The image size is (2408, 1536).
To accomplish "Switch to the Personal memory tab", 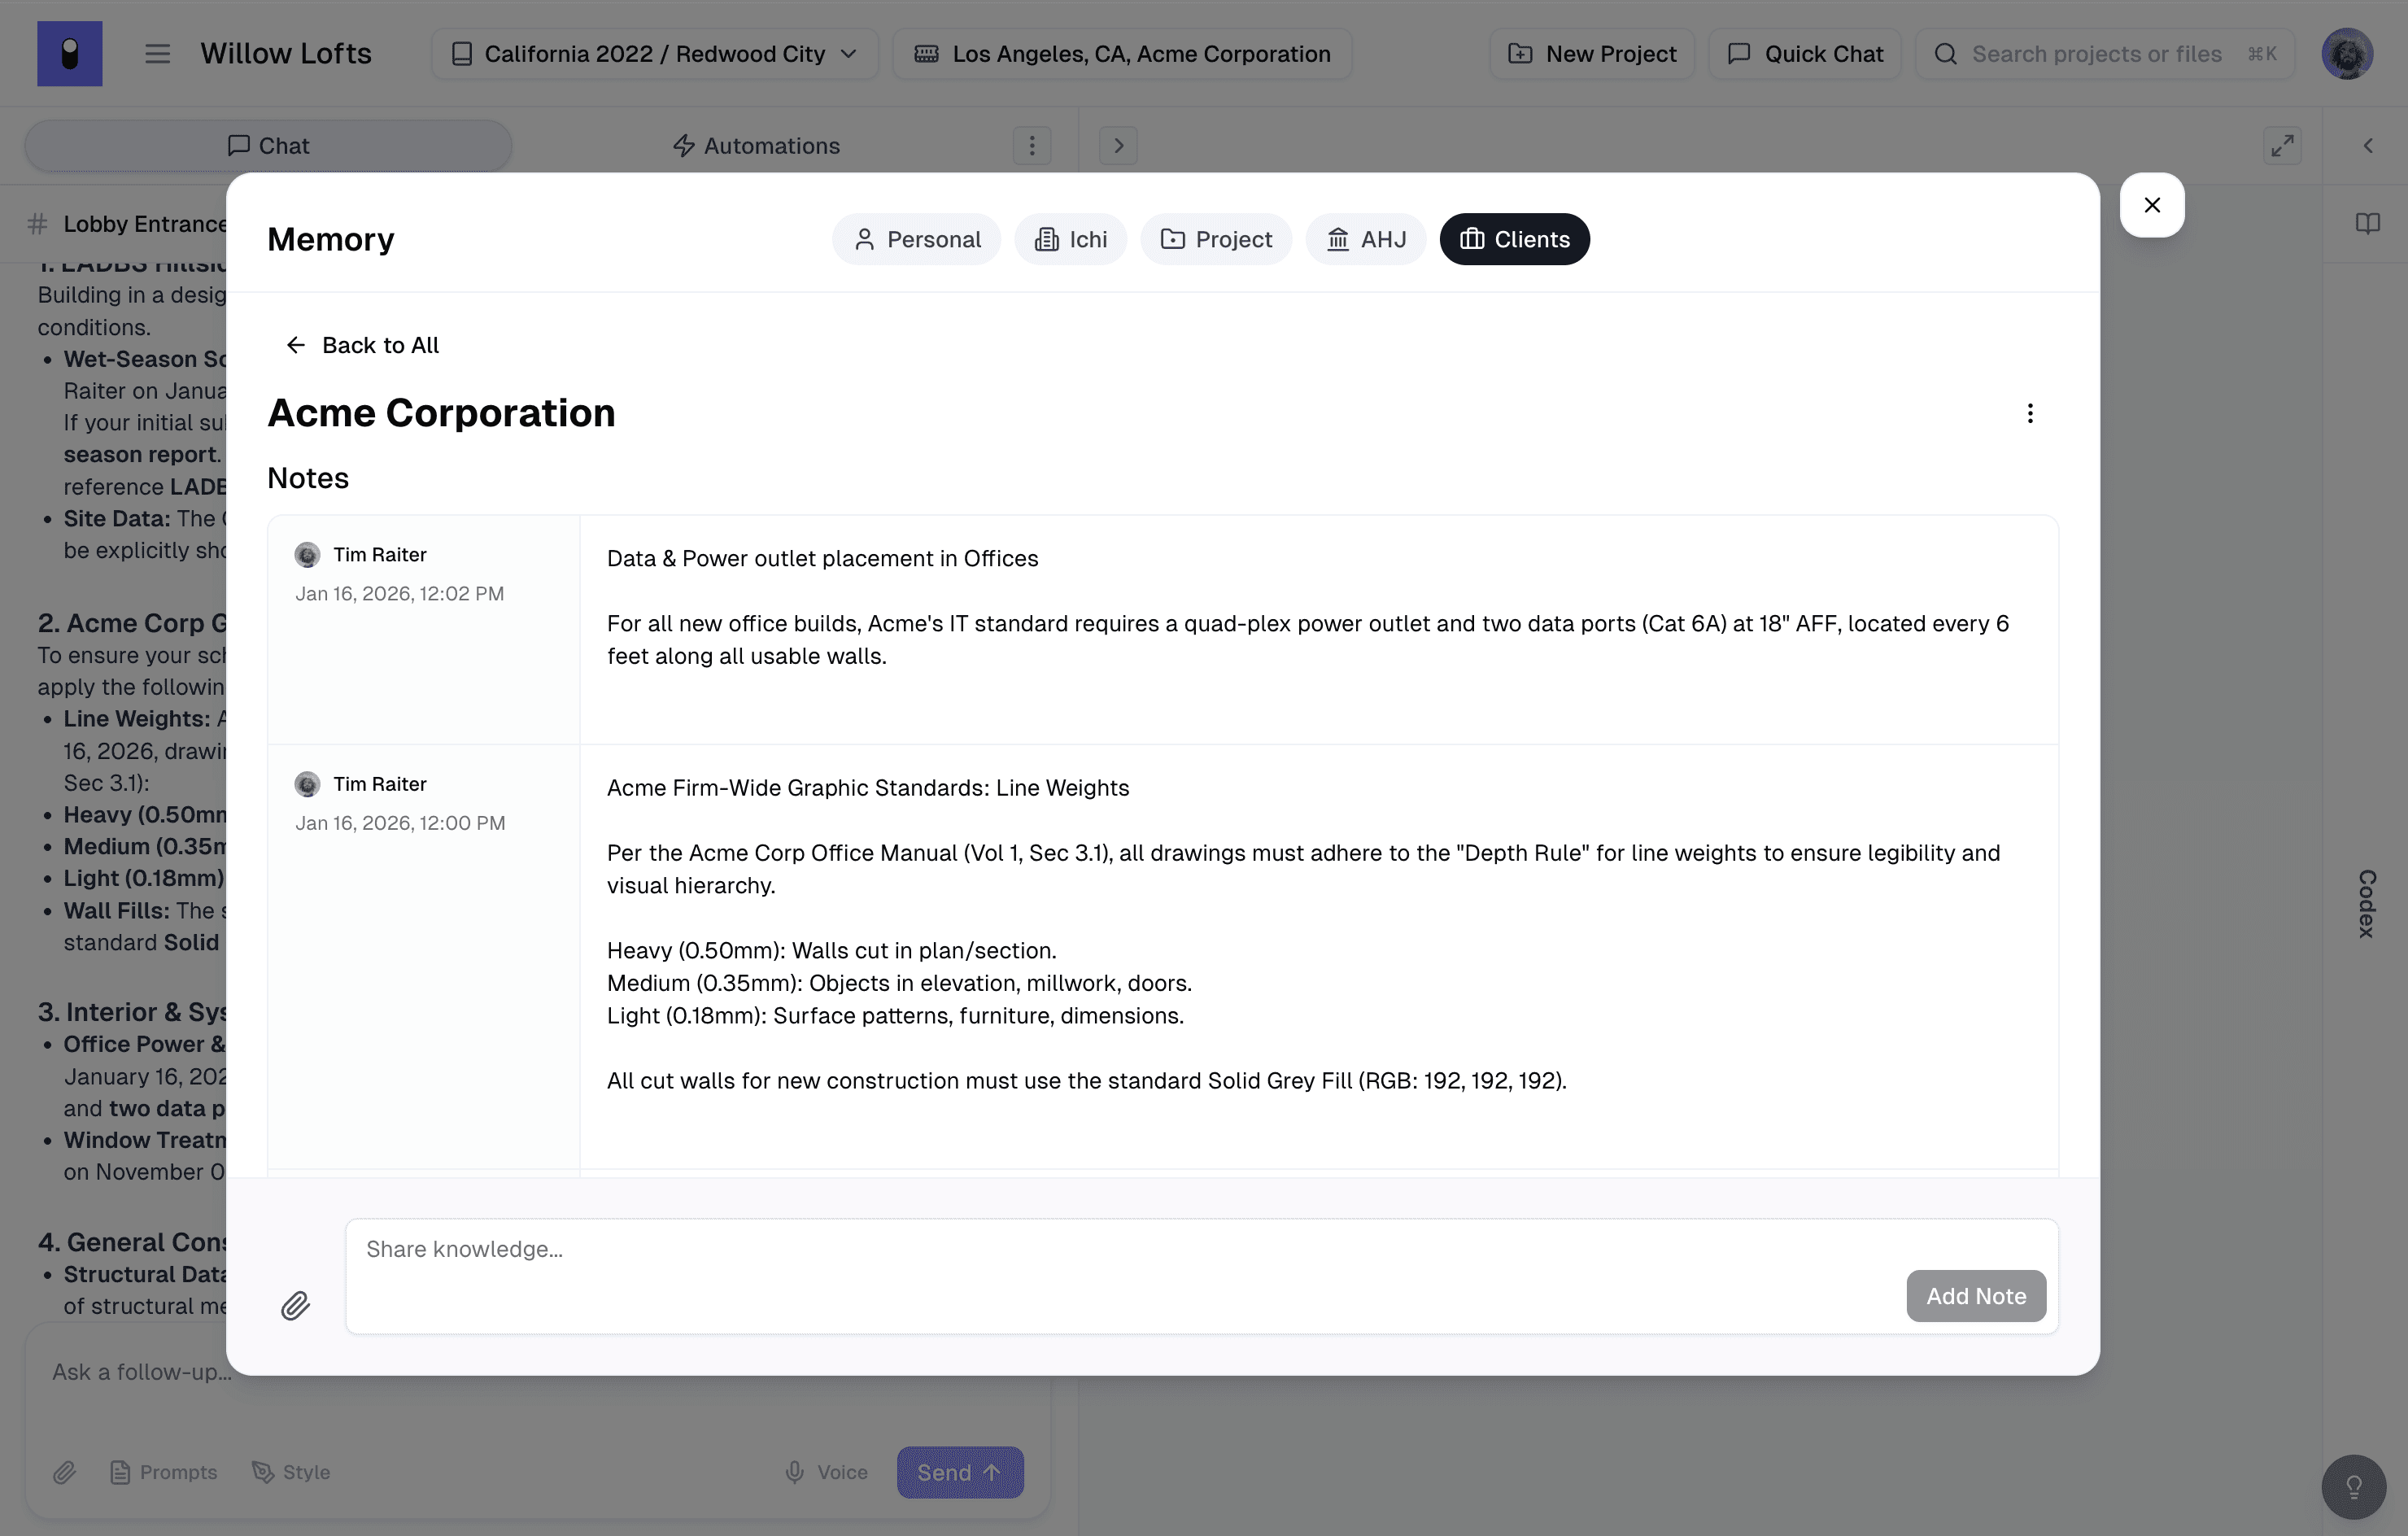I will click(916, 239).
